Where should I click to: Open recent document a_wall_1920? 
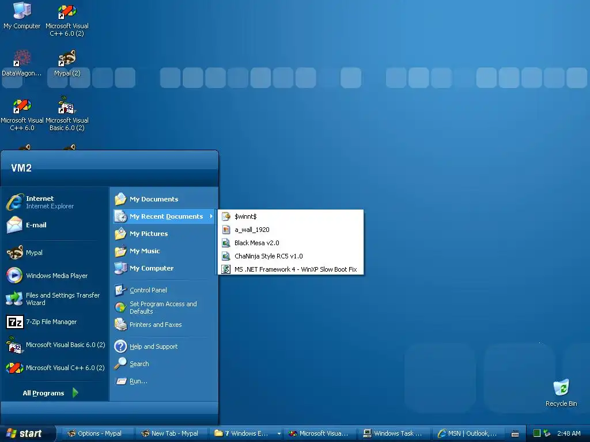[290, 230]
